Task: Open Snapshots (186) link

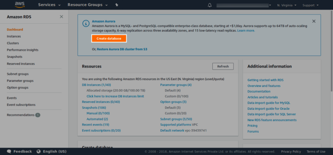Action: pyautogui.click(x=94, y=108)
